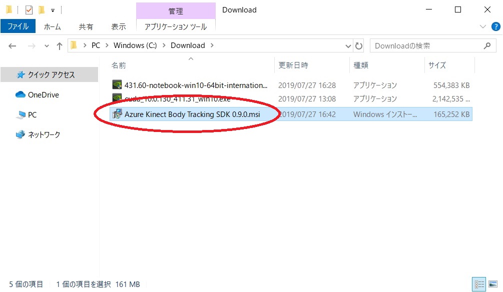The height and width of the screenshot is (292, 503).
Task: Click PC in the address breadcrumb
Action: 96,45
